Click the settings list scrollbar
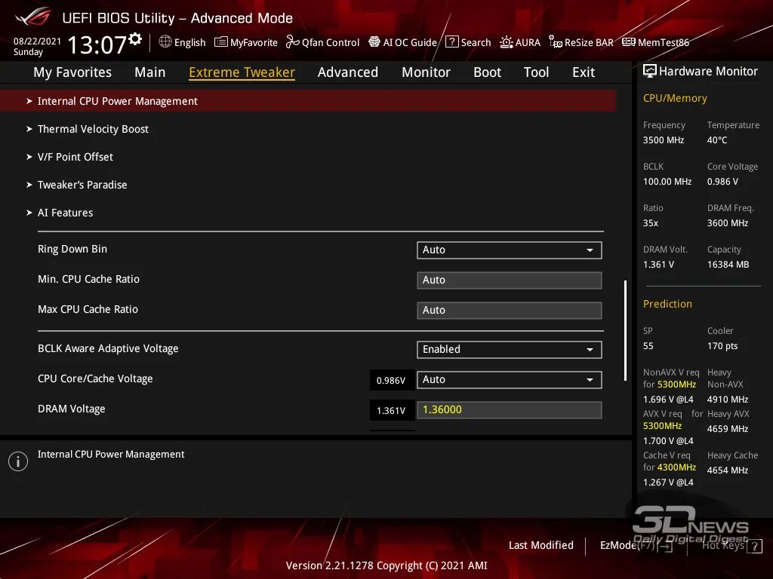The height and width of the screenshot is (579, 773). click(625, 330)
